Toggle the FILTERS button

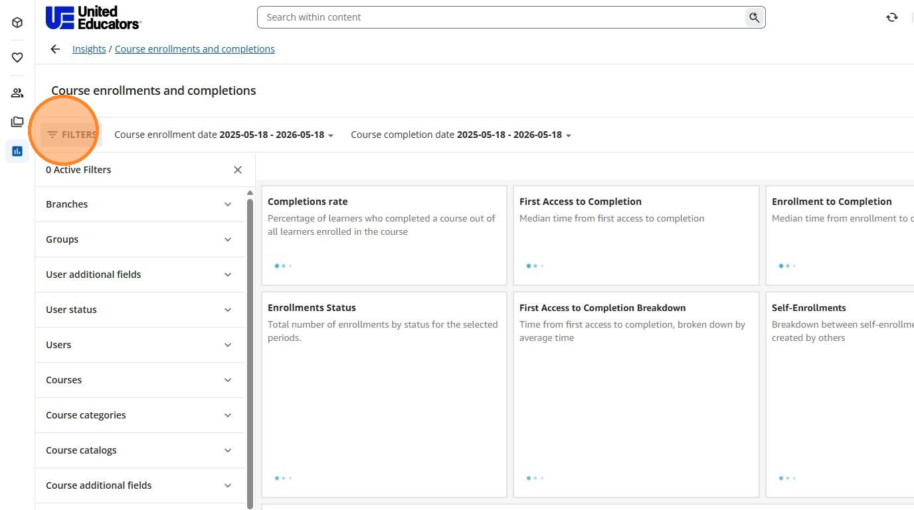[72, 135]
